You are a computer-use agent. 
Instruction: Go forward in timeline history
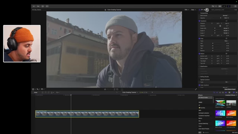tap(152, 92)
